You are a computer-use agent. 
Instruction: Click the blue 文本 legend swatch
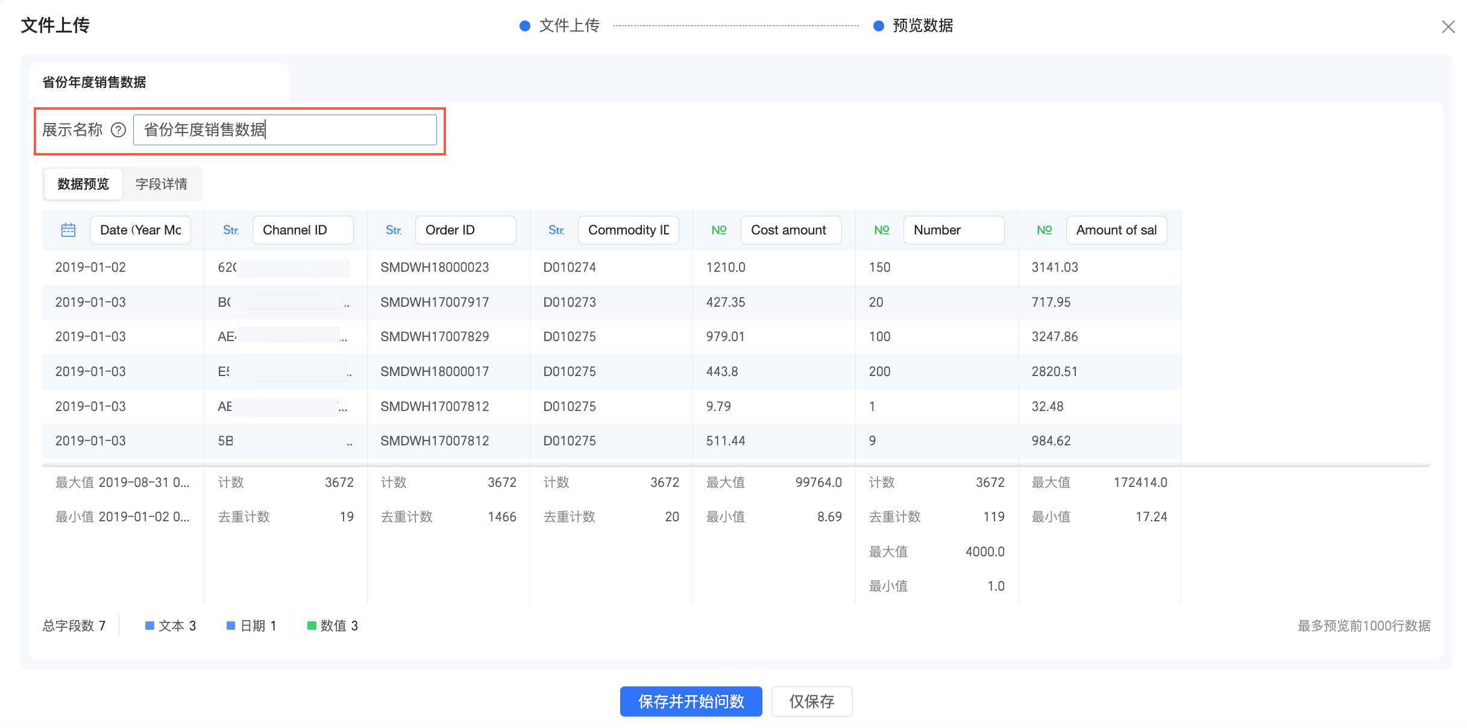149,626
